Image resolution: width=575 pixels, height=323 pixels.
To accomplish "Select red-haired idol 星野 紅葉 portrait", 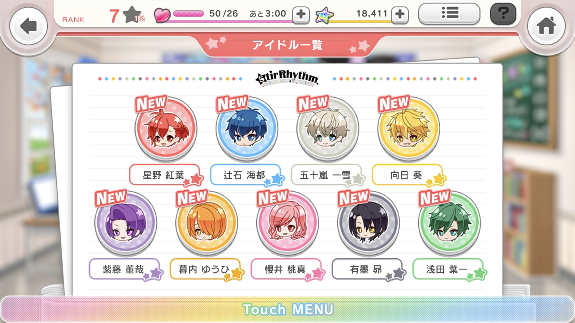I will (x=166, y=129).
